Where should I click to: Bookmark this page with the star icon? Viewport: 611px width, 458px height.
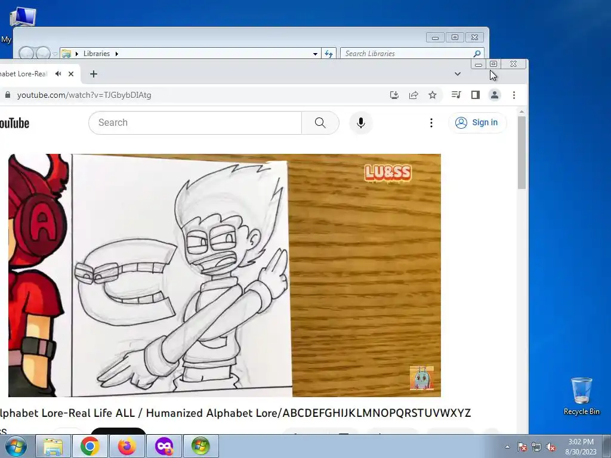point(433,95)
